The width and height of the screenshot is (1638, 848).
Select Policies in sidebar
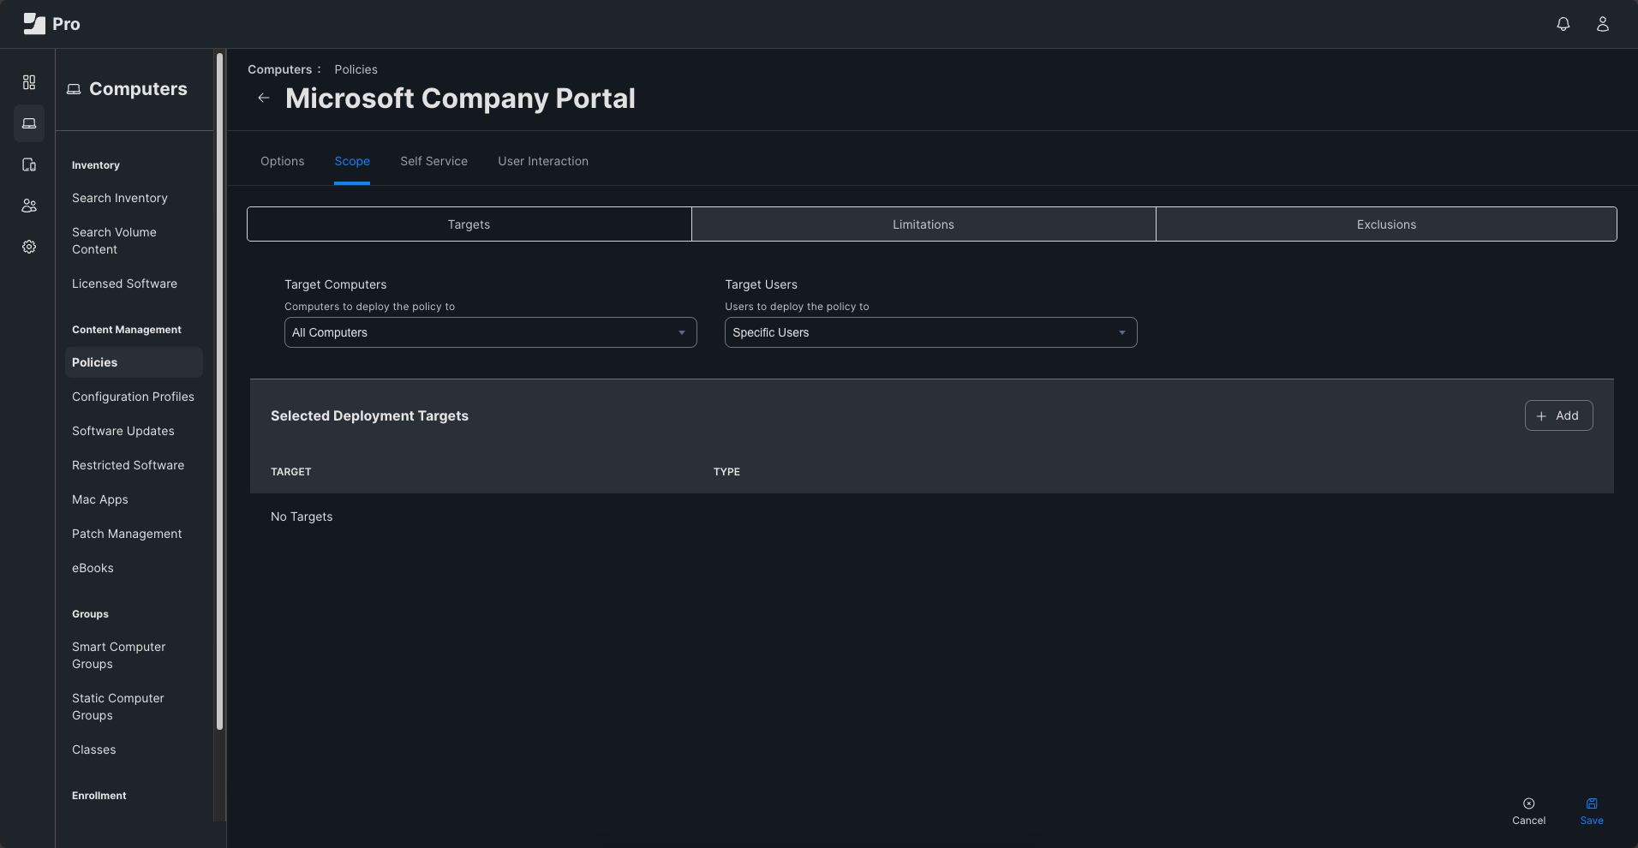pos(134,362)
